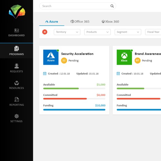The width and height of the screenshot is (161, 161).
Task: Go to REQUESTS menu label
Action: coord(16,71)
